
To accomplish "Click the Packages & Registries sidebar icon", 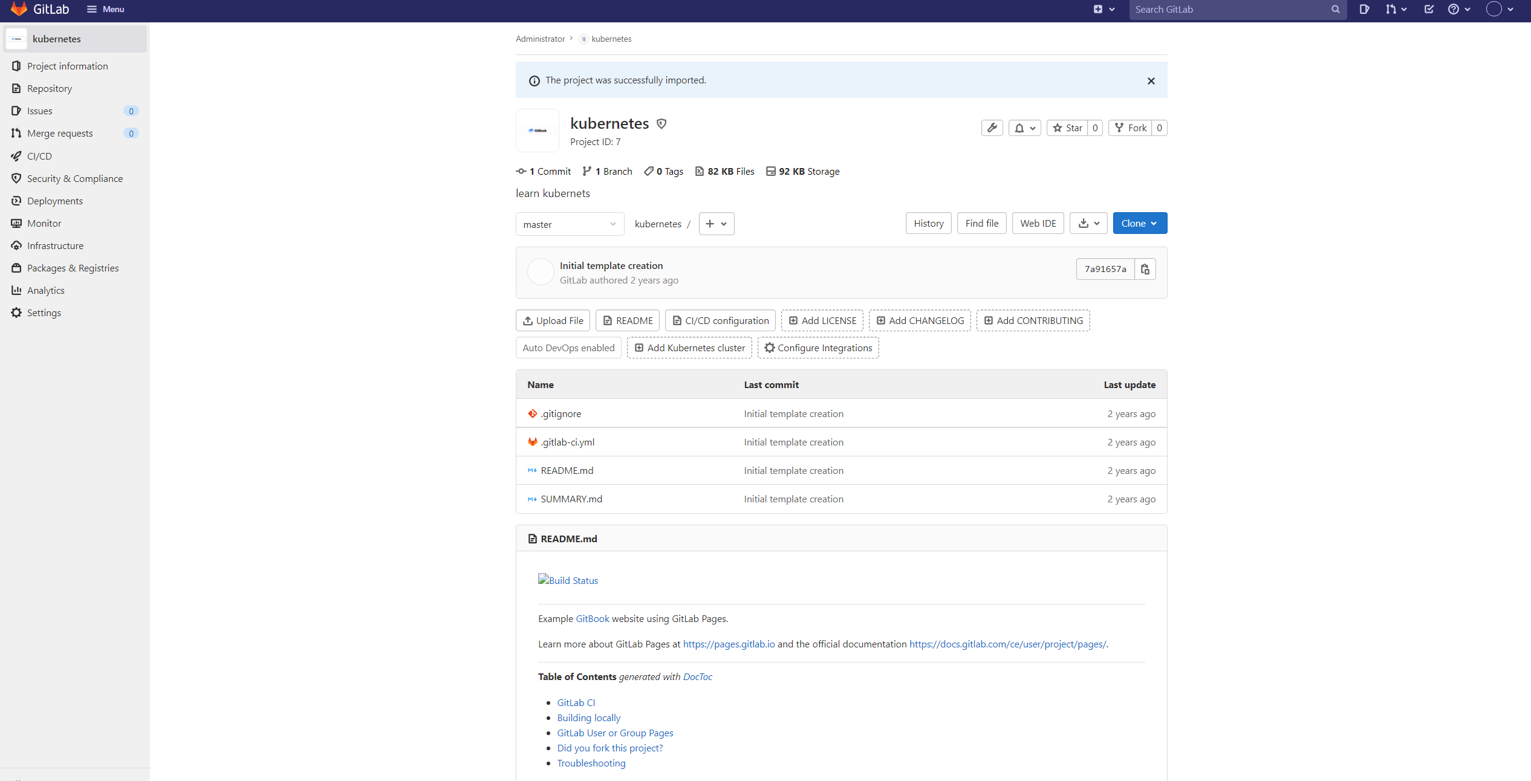I will pos(16,268).
